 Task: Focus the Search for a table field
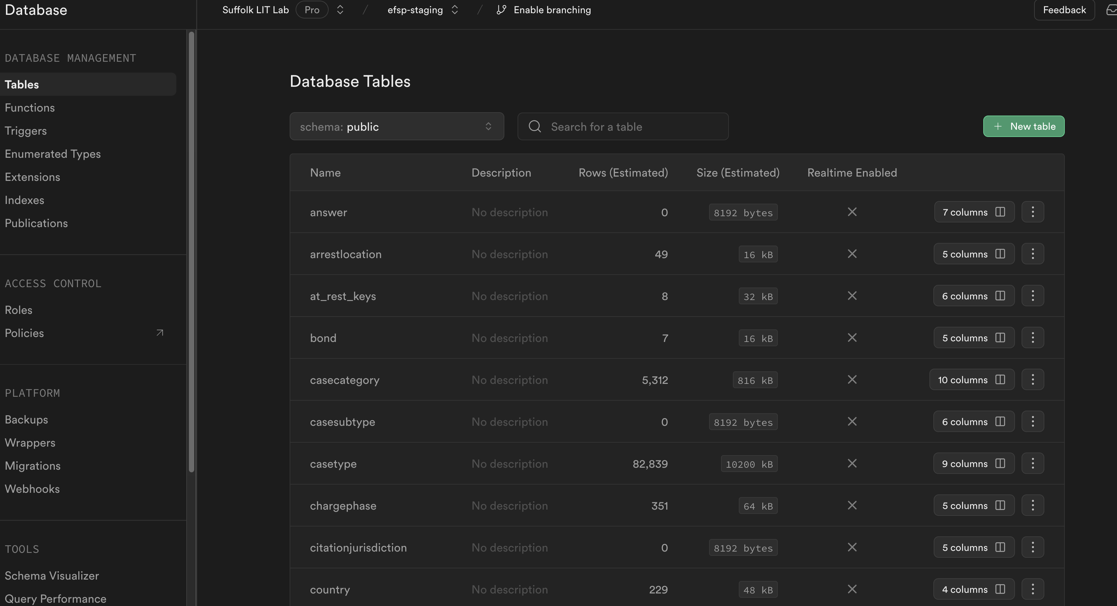pos(623,126)
